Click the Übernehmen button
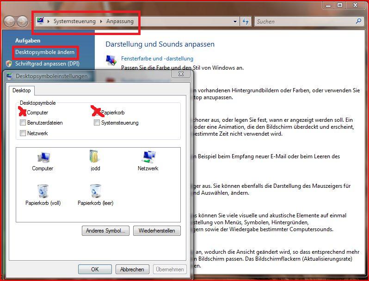 (x=170, y=269)
